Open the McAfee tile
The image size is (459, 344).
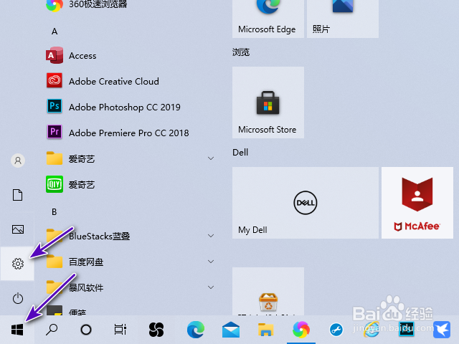(x=417, y=203)
